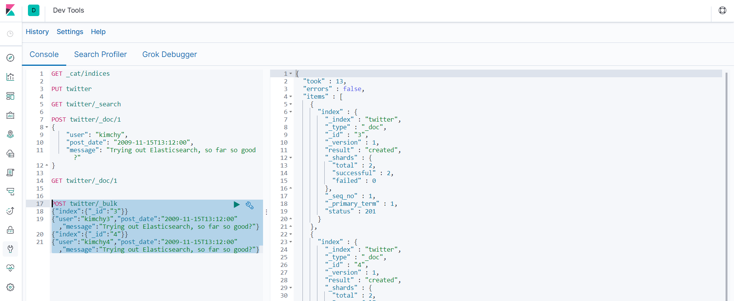This screenshot has width=747, height=301.
Task: Click the Dev Tools page title
Action: pos(69,10)
